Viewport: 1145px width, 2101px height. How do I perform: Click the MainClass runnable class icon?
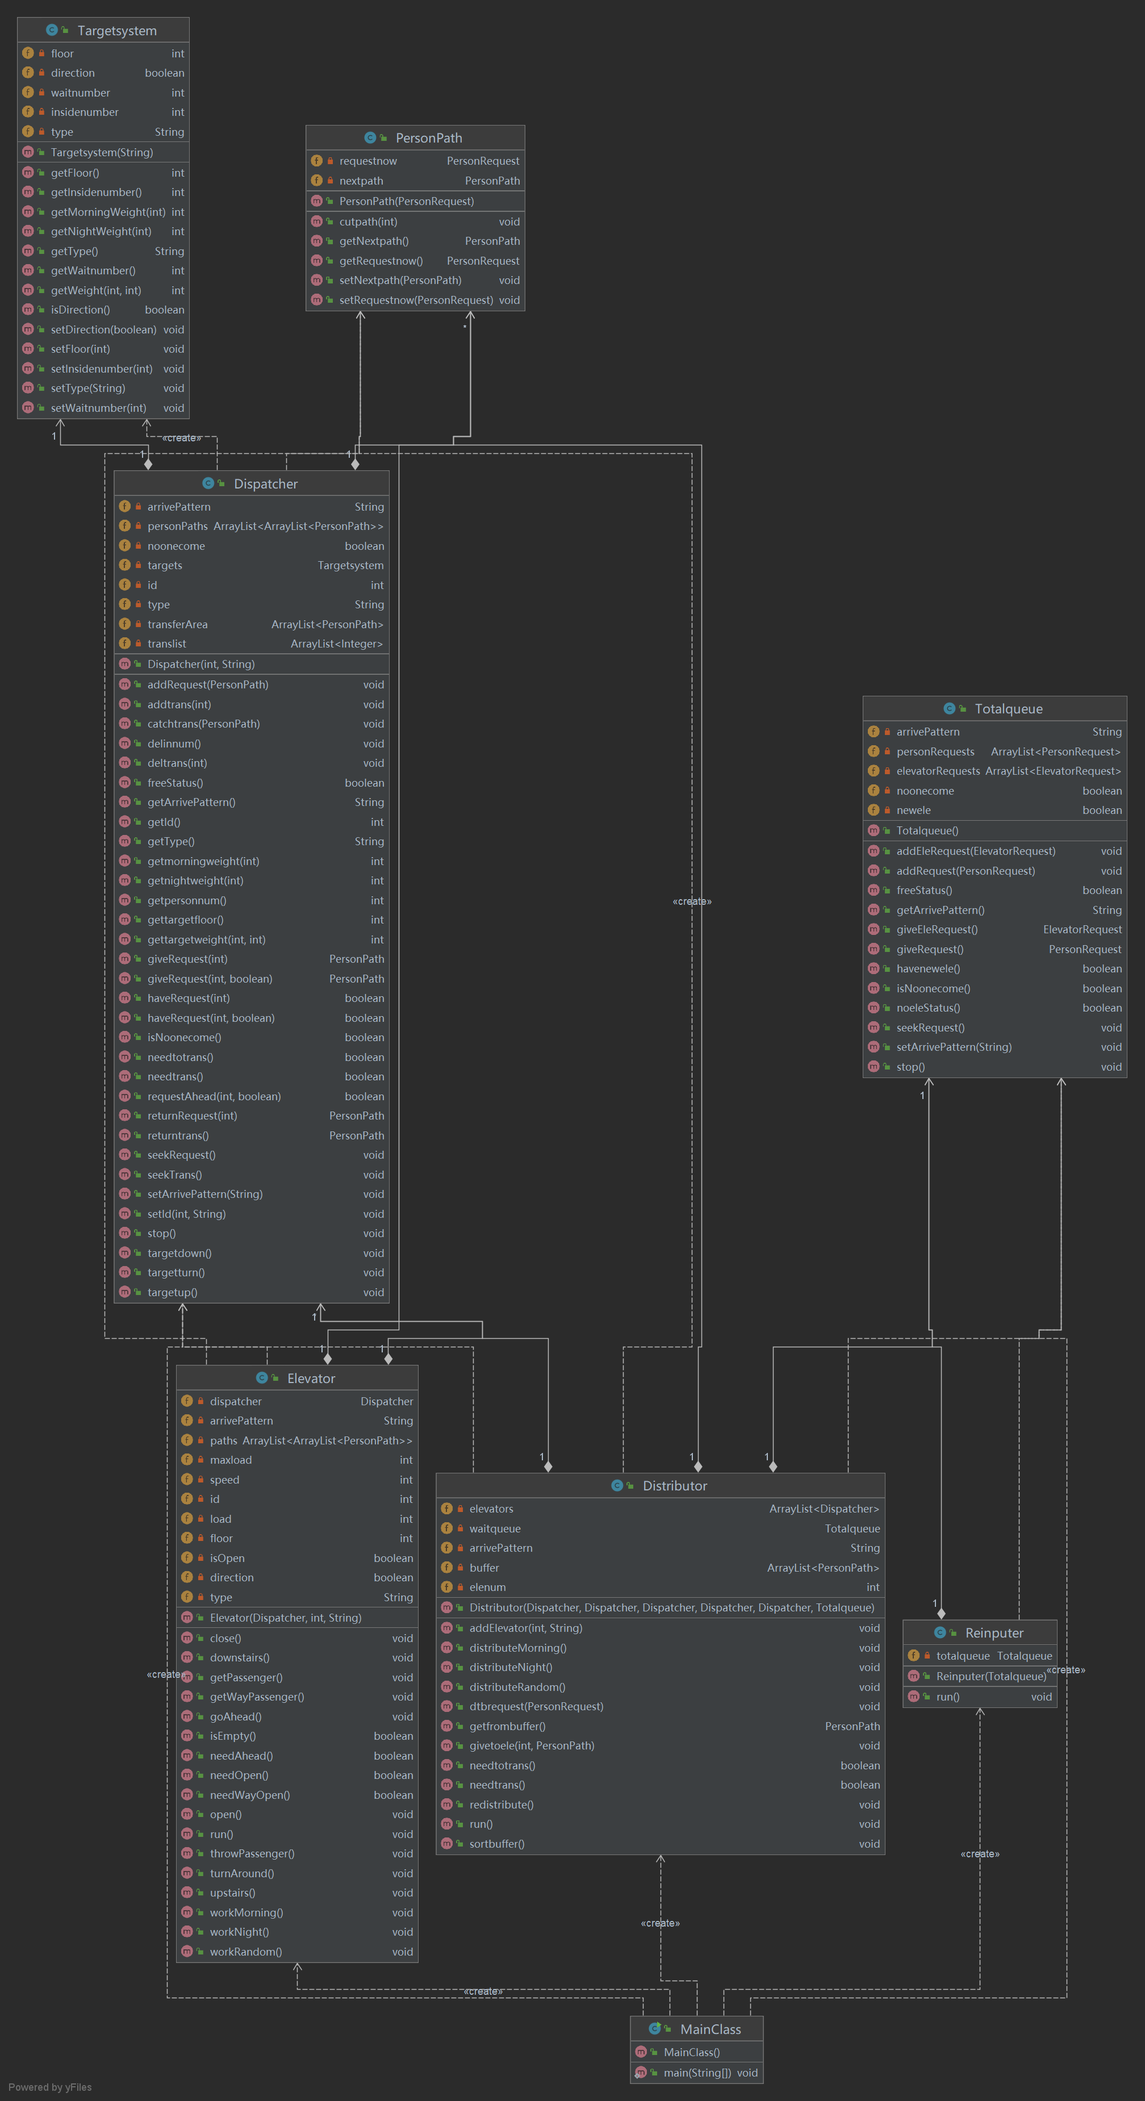point(654,2028)
